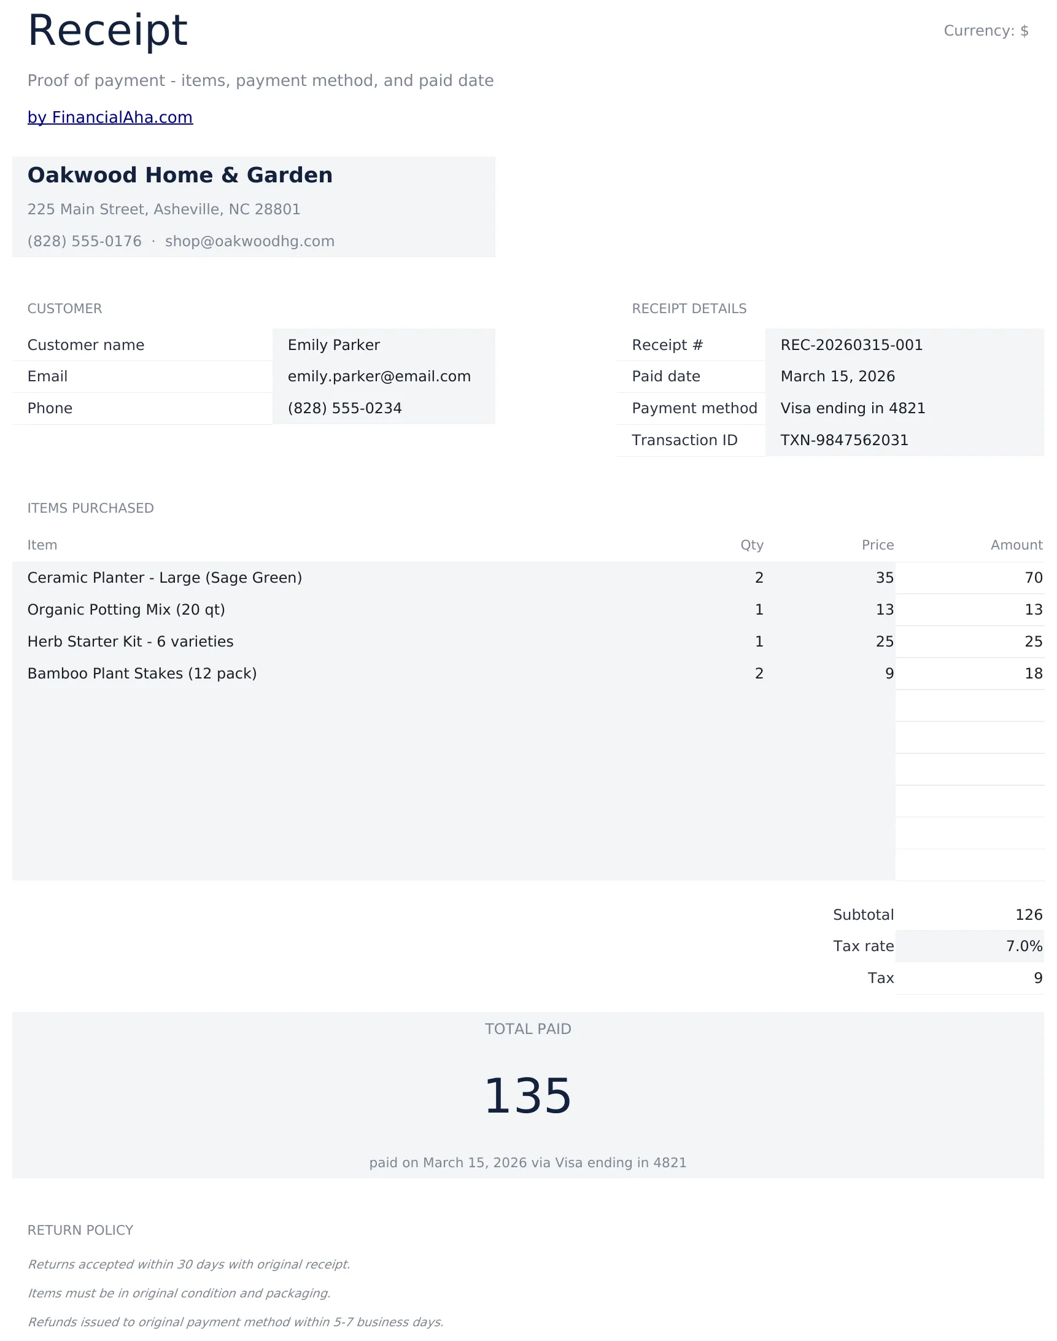Click the 'Receipt #' label
This screenshot has width=1057, height=1341.
[x=667, y=345]
